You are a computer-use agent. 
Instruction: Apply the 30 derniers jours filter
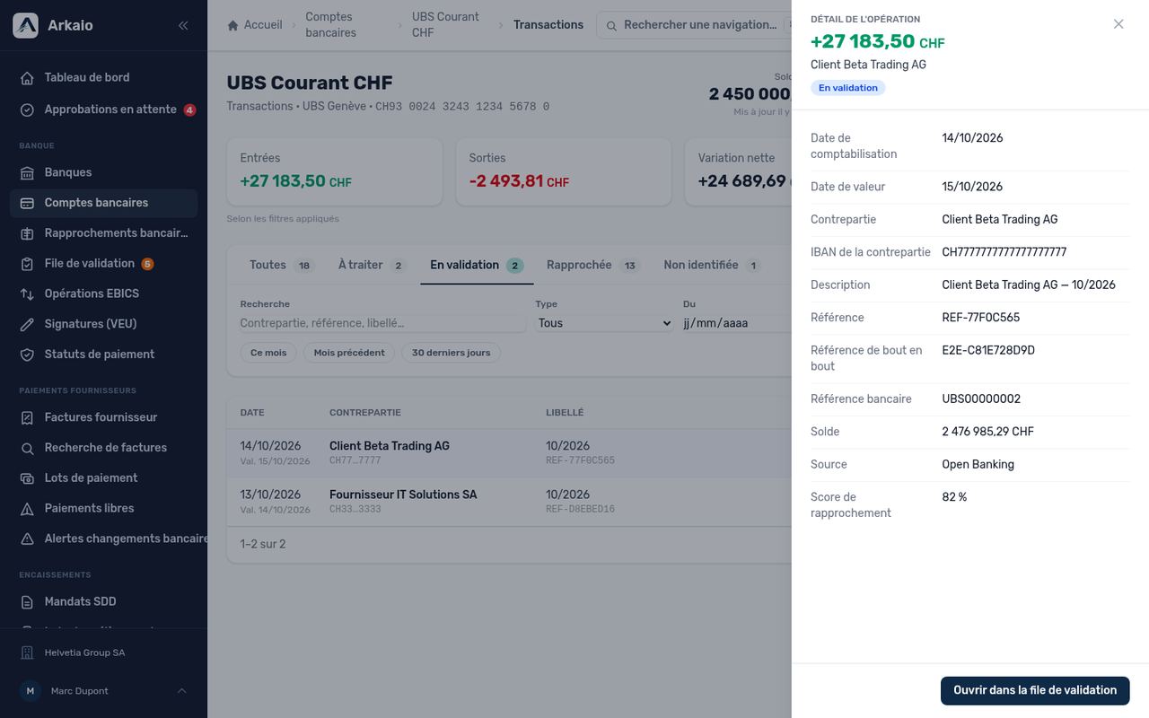(x=451, y=353)
